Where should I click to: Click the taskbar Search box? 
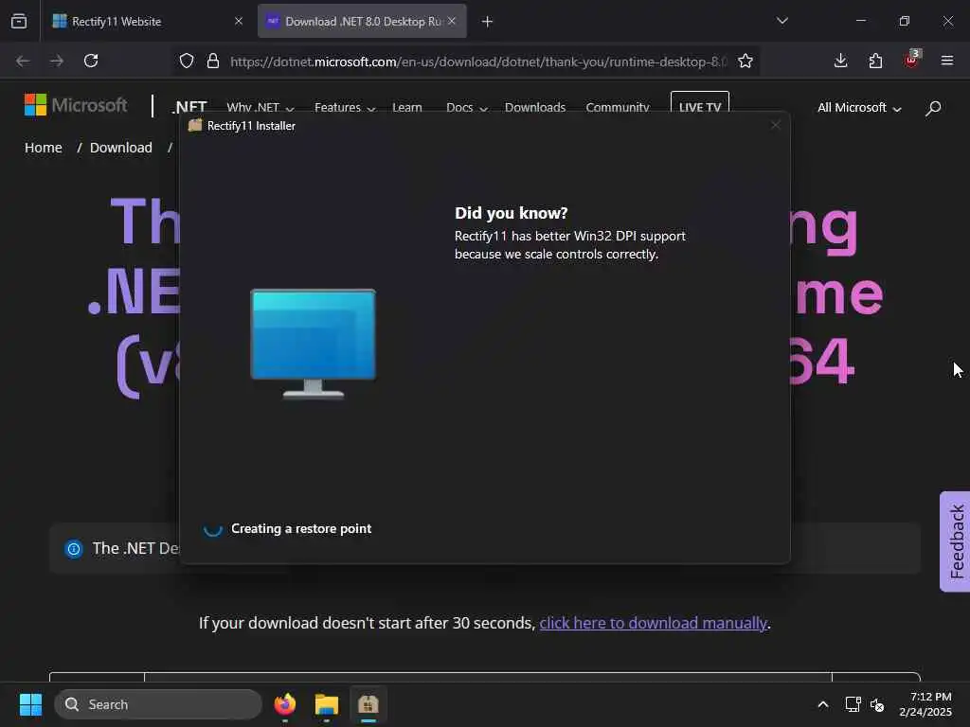(x=158, y=704)
